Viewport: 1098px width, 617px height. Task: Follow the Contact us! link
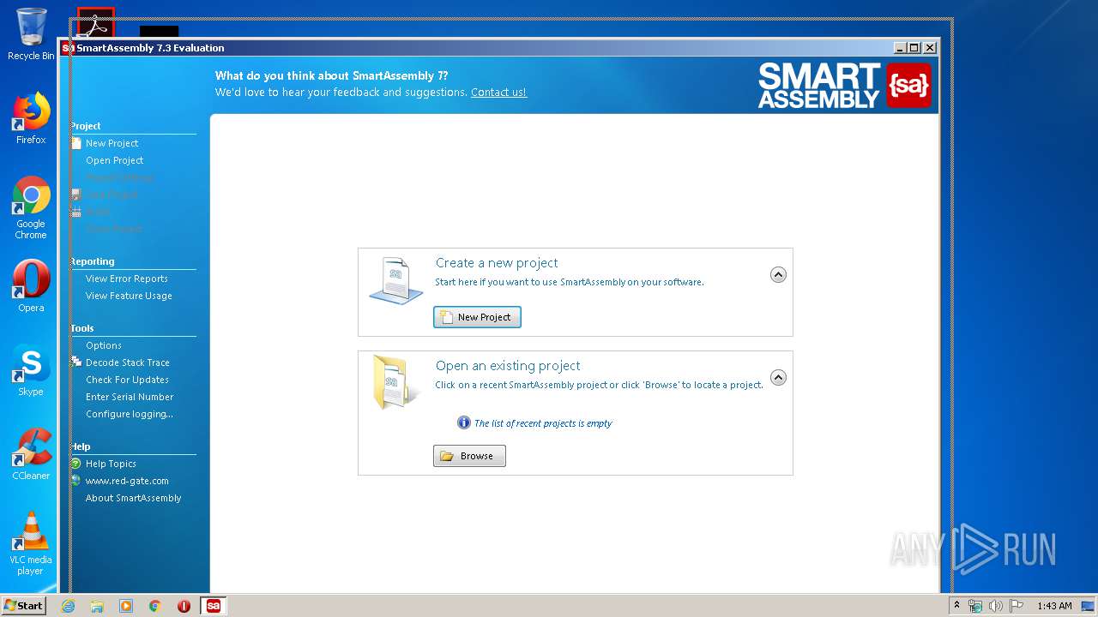[x=498, y=93]
